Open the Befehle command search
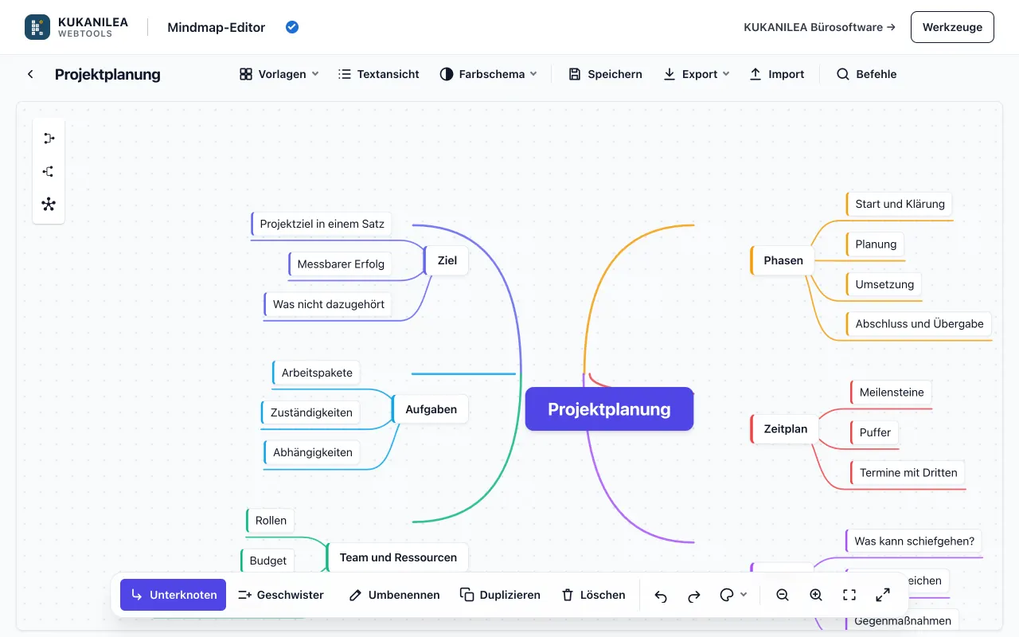 point(867,74)
